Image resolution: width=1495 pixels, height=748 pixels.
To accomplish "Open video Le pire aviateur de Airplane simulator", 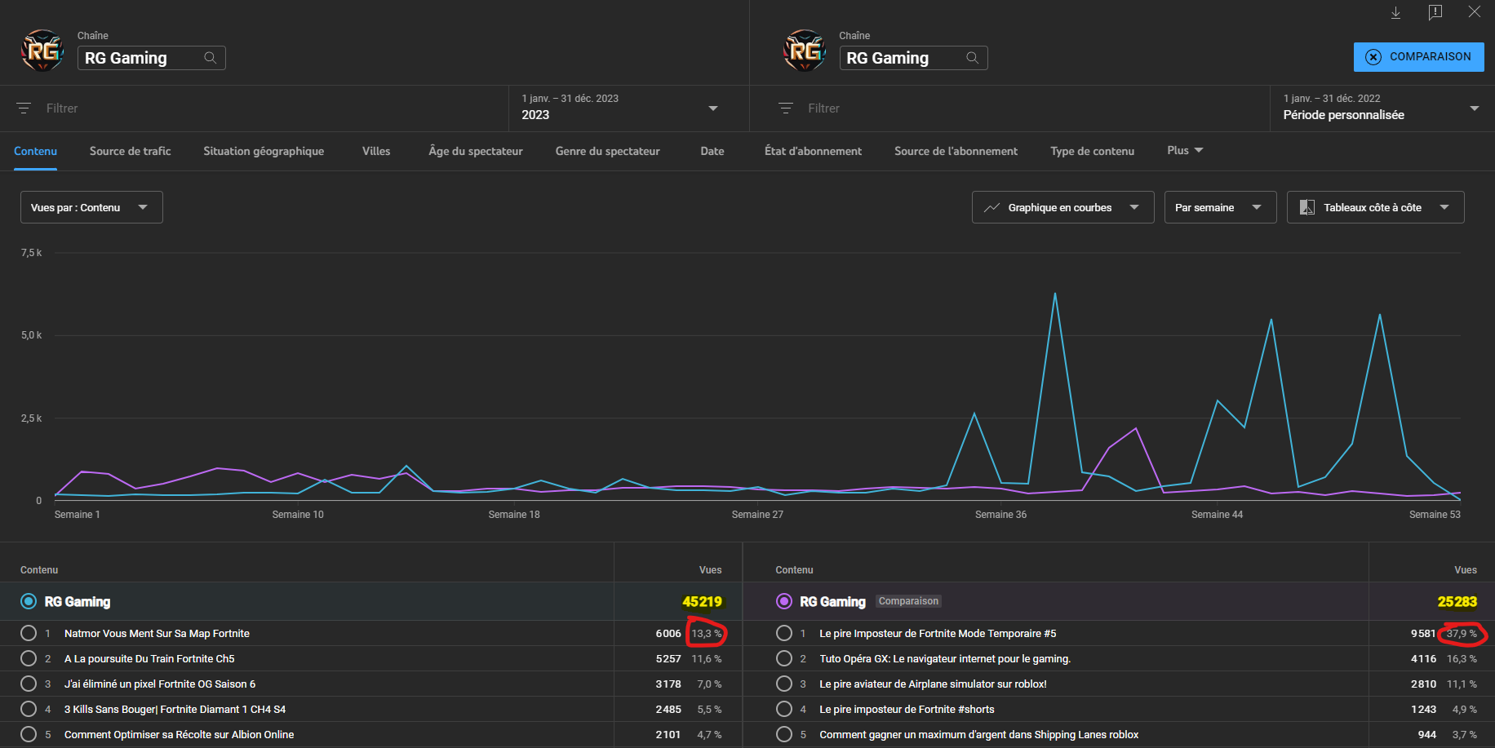I will tap(933, 684).
